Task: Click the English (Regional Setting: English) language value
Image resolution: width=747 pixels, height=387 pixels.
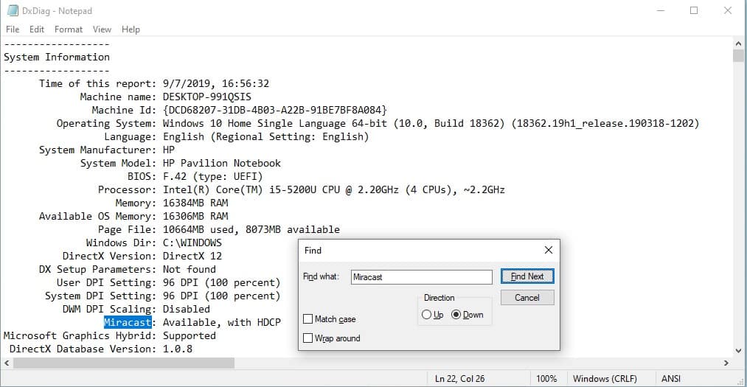Action: (x=265, y=136)
